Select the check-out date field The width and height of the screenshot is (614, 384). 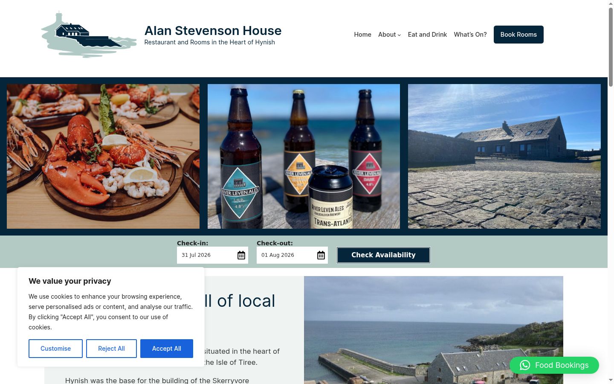point(292,255)
